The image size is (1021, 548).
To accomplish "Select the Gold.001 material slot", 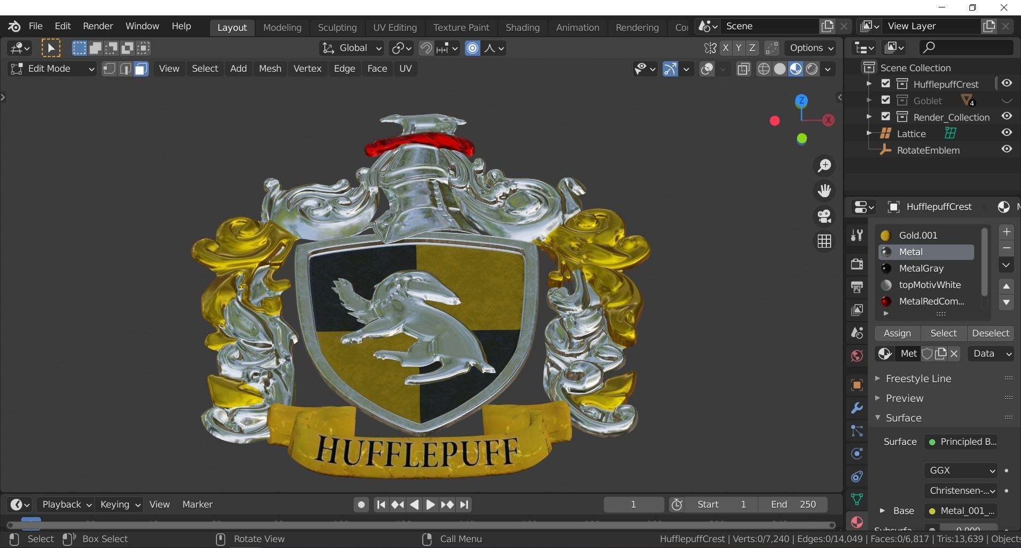I will 926,235.
